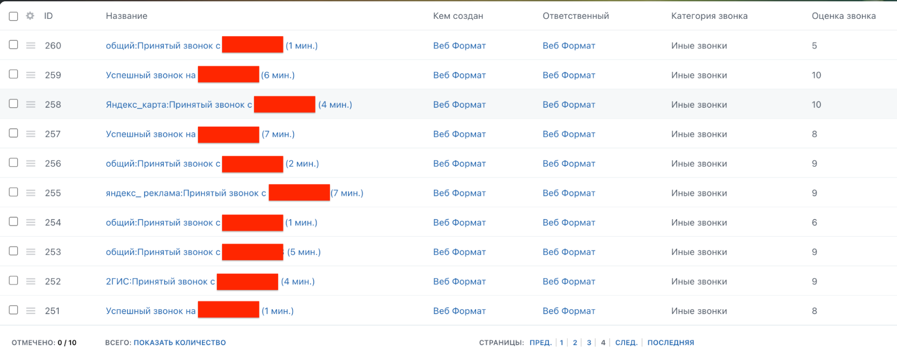Image resolution: width=897 pixels, height=359 pixels.
Task: Open row actions icon for ID 252
Action: pyautogui.click(x=31, y=281)
